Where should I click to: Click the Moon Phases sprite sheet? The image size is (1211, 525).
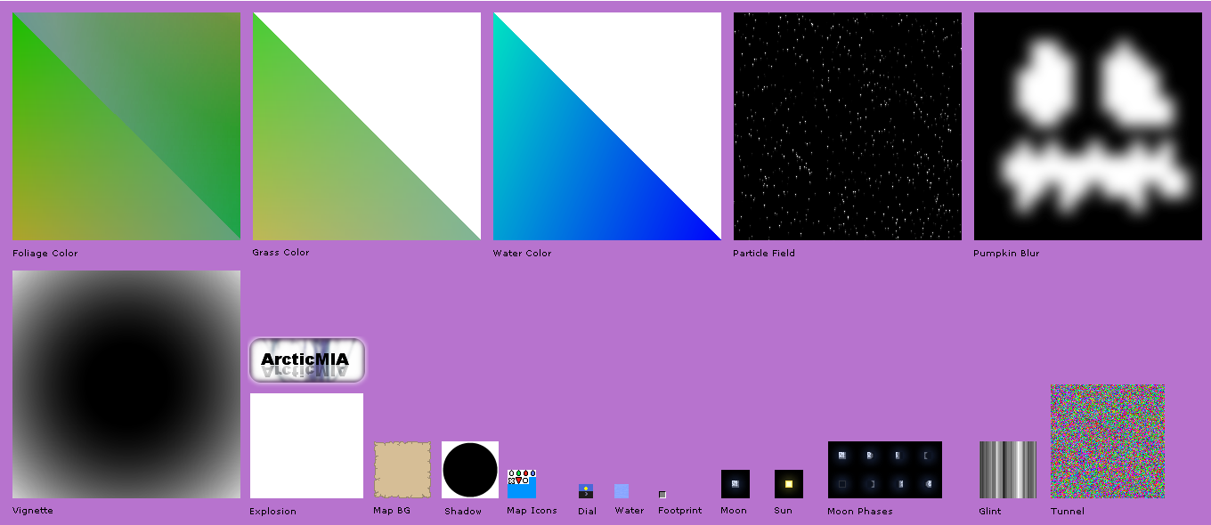(x=884, y=470)
